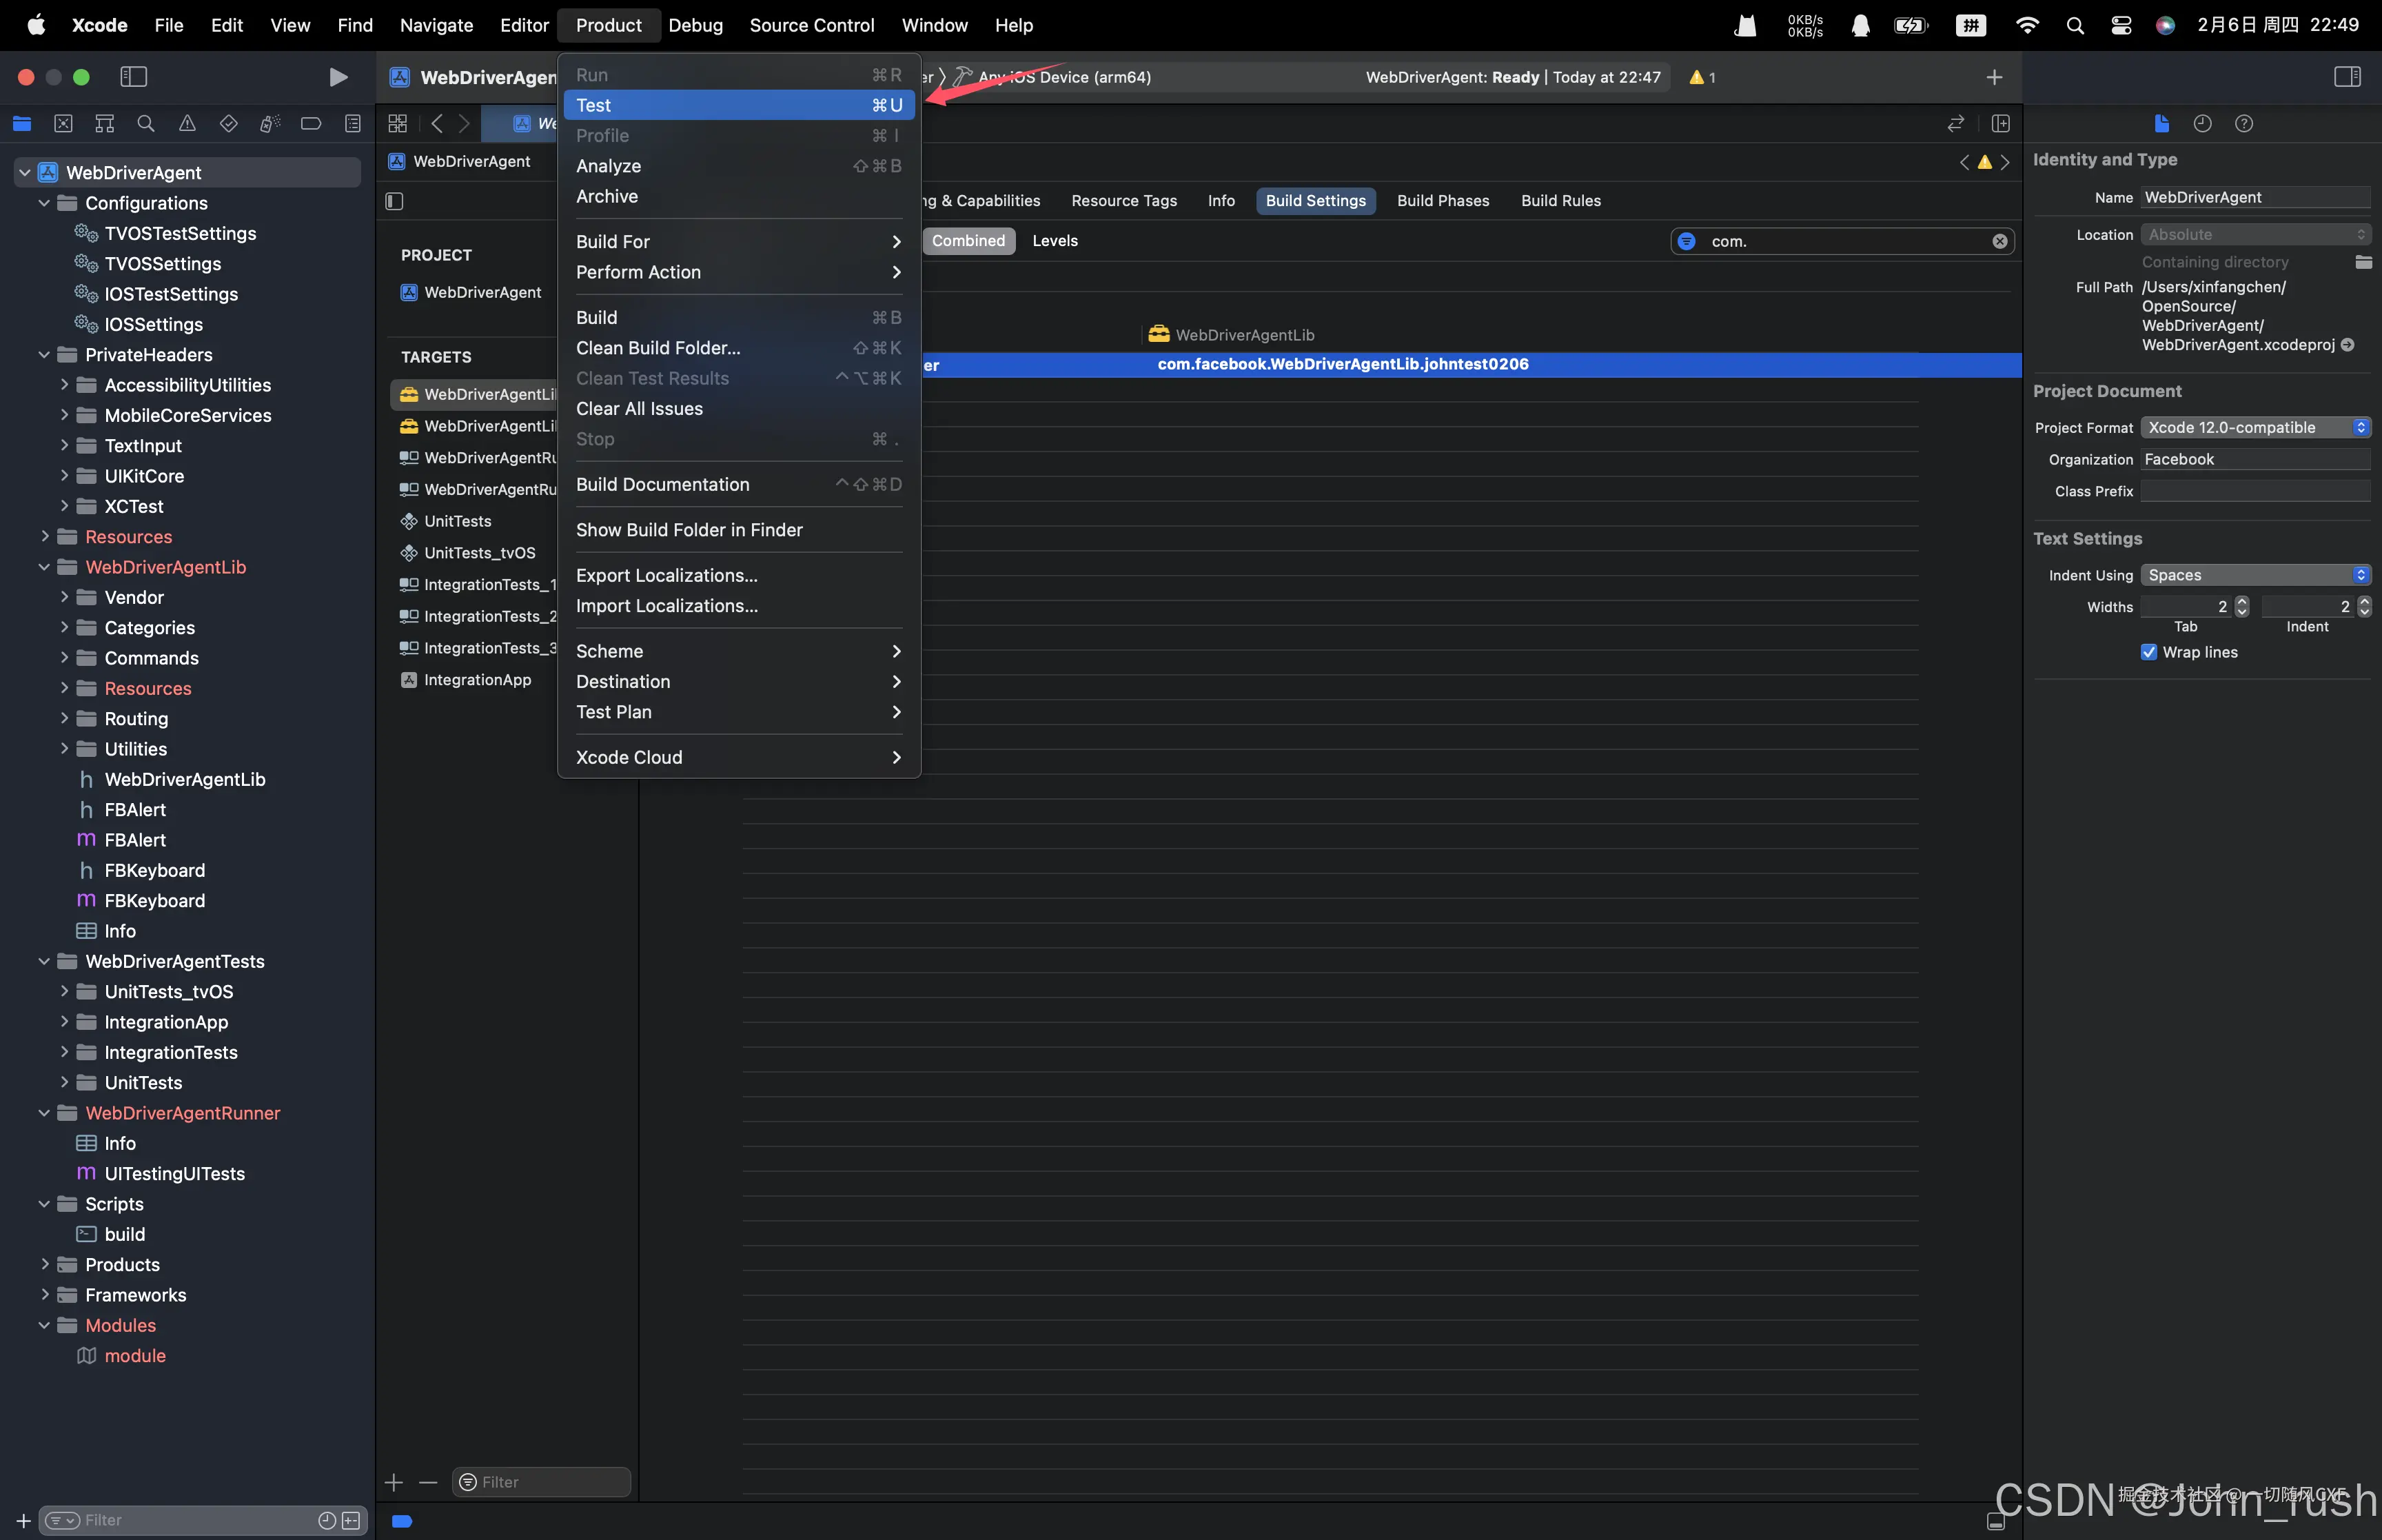Viewport: 2382px width, 1540px height.
Task: Switch to the Levels view option
Action: coord(1055,241)
